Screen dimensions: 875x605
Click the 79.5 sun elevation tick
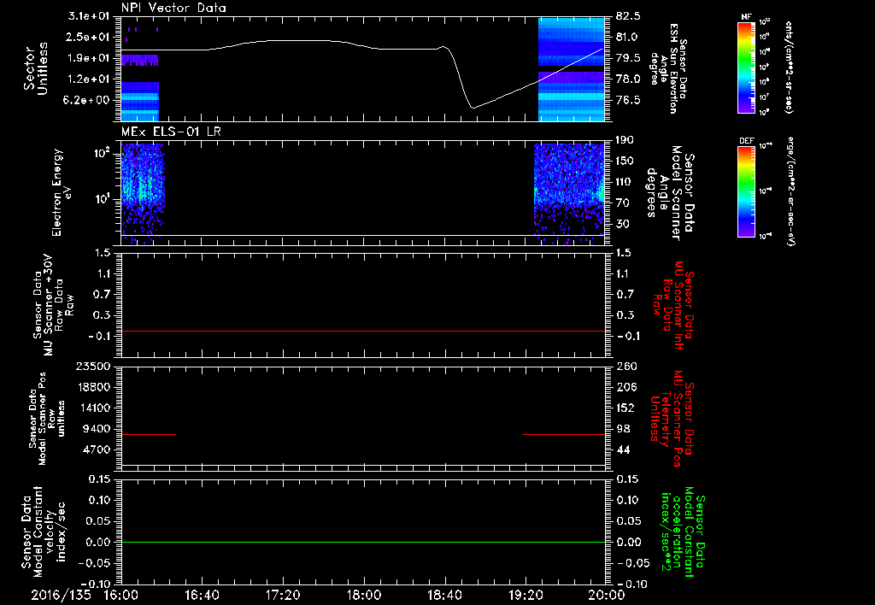click(x=628, y=58)
